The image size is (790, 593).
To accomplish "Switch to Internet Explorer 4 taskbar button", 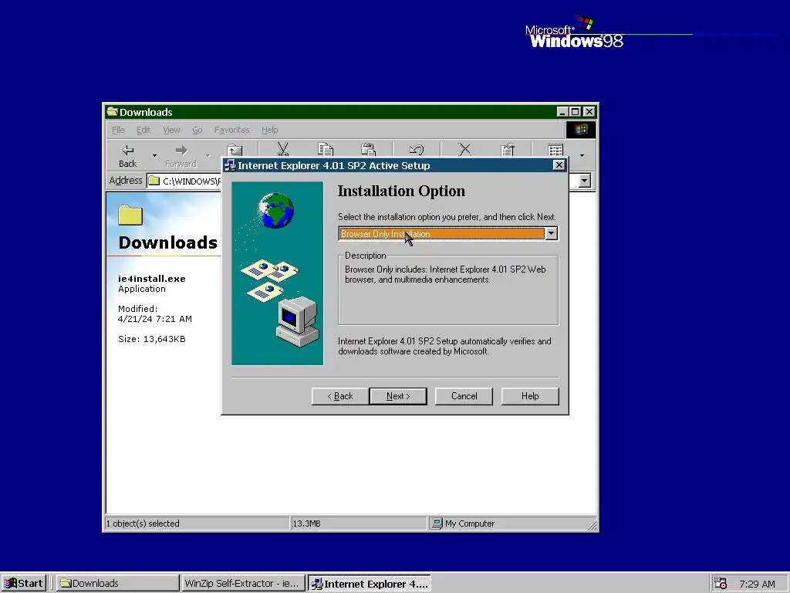I will [x=370, y=583].
